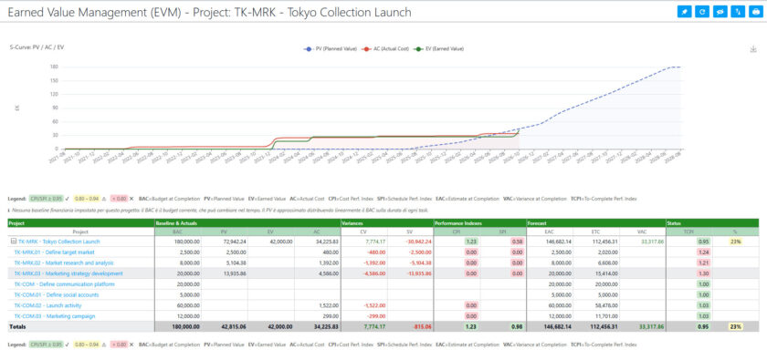Image resolution: width=767 pixels, height=350 pixels.
Task: Select the 23% badge in the TK-MRK row
Action: pos(736,242)
